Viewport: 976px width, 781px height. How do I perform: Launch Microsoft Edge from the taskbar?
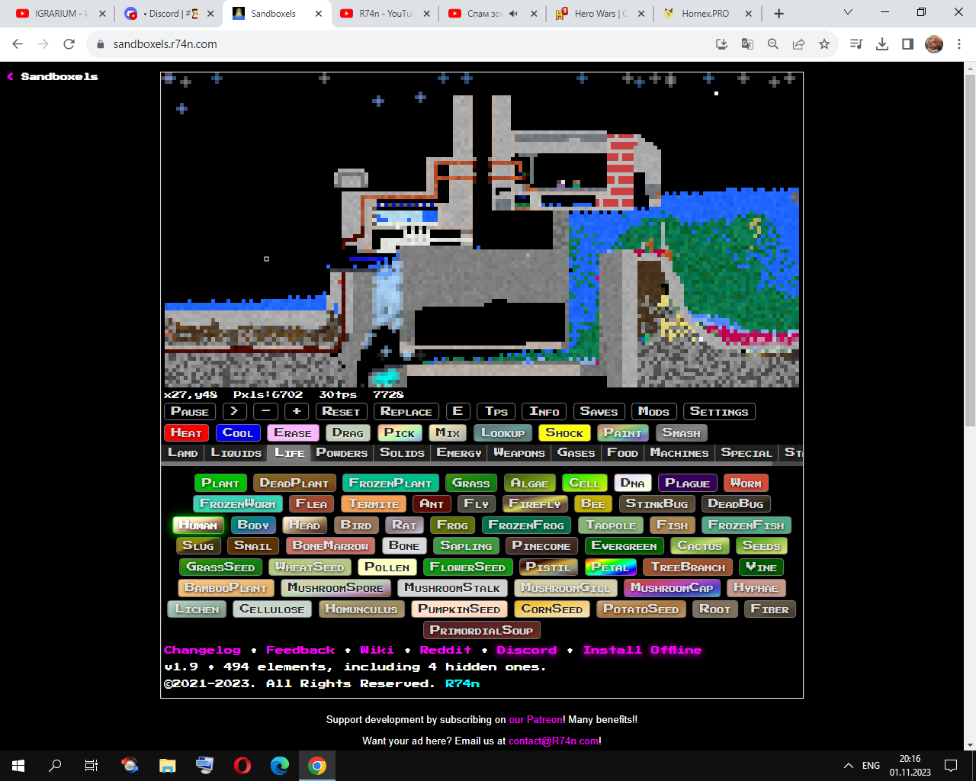pyautogui.click(x=280, y=766)
